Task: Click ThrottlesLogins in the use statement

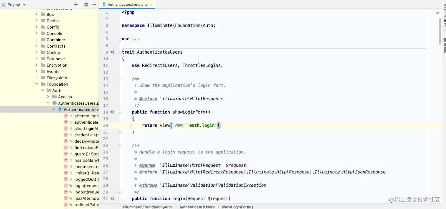Action: click(201, 65)
